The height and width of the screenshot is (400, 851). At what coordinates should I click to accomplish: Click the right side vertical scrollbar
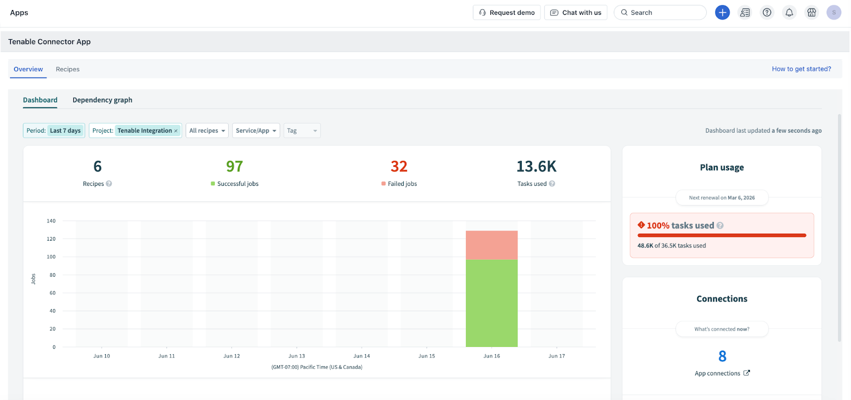pos(840,227)
